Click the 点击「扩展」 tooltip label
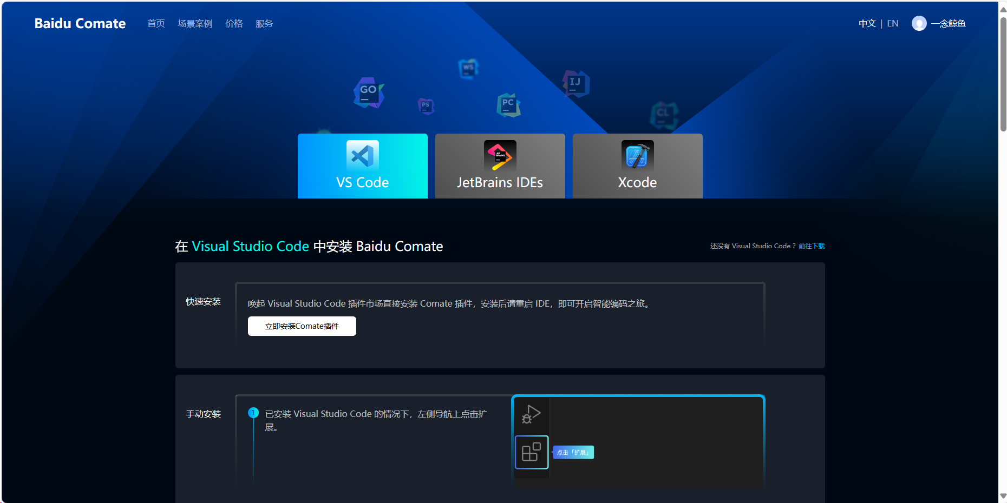Viewport: 1007px width, 503px height. 573,452
